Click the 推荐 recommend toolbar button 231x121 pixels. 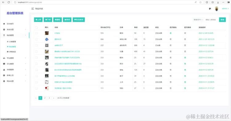(x=67, y=20)
